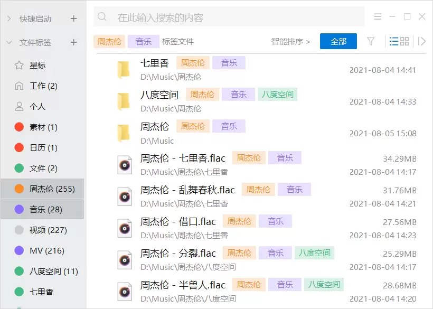Click the green dot of 文件 (2)
Viewport: 433px width, 309px height.
(19, 168)
